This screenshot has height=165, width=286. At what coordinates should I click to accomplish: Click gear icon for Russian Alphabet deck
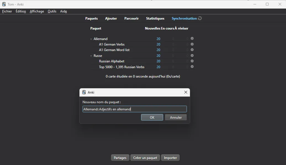[x=192, y=61]
